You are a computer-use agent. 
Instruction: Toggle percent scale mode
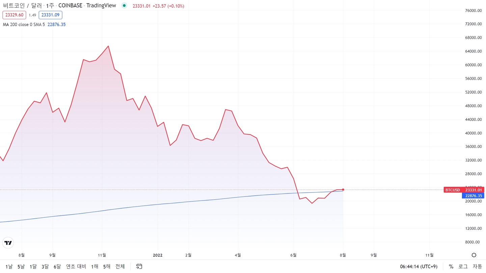click(451, 267)
